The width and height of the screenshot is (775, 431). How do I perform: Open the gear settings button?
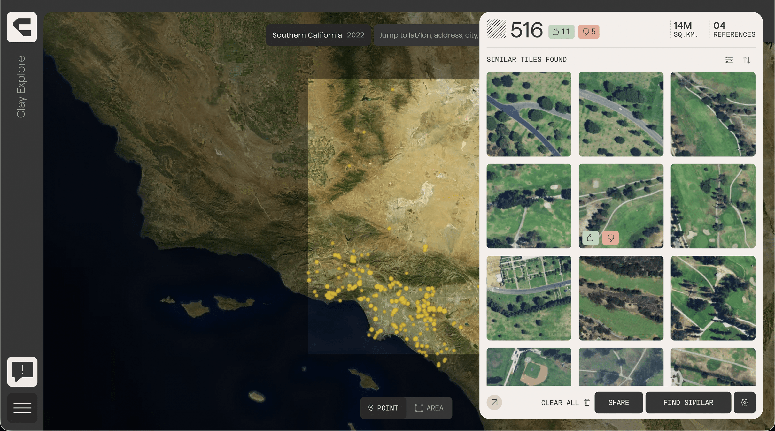744,402
